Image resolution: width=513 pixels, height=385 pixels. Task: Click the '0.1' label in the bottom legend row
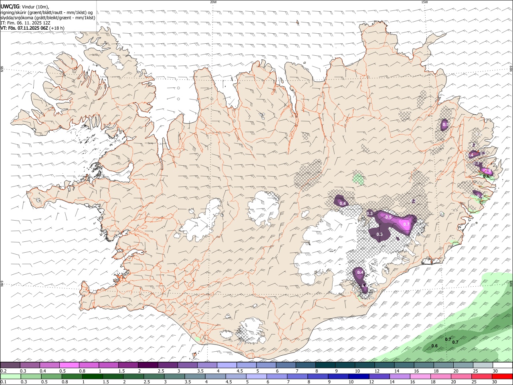click(4, 382)
